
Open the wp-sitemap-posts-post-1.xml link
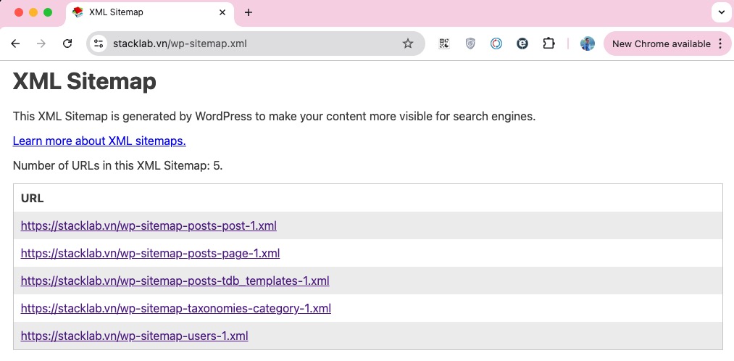click(x=149, y=225)
